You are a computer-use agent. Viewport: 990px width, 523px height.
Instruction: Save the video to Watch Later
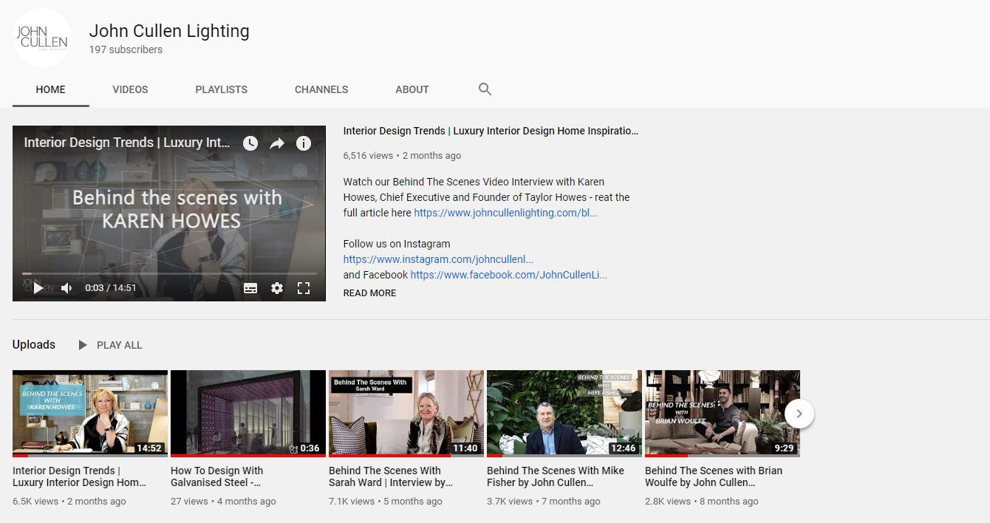[250, 143]
